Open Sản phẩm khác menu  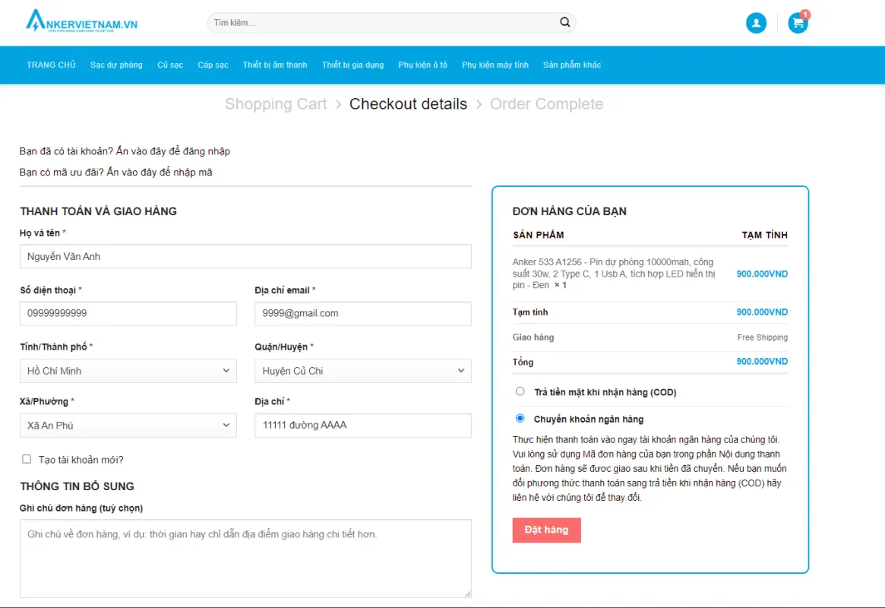[572, 65]
